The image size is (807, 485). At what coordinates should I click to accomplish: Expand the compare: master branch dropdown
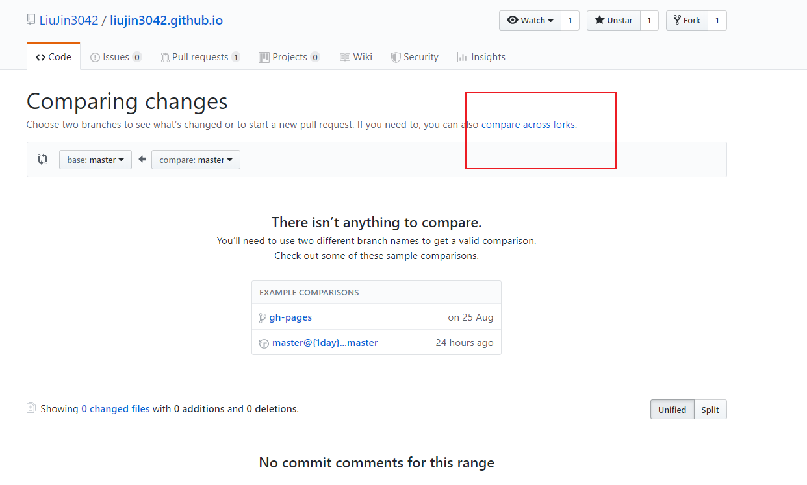pyautogui.click(x=196, y=160)
